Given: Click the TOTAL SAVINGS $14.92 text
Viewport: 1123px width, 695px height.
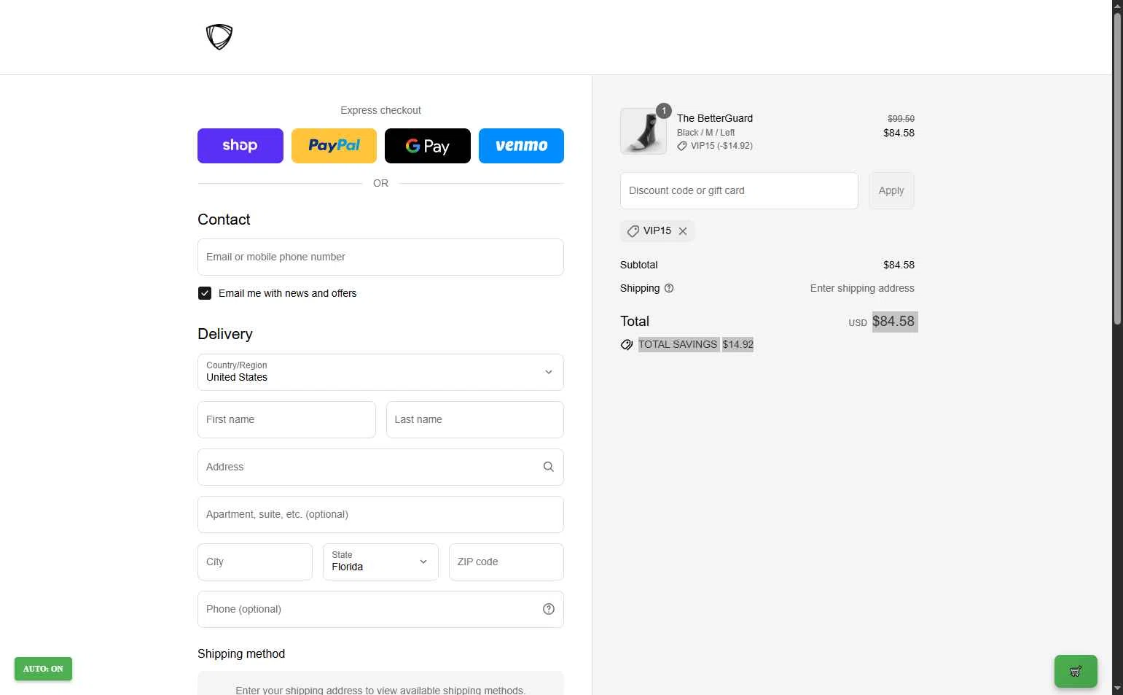Looking at the screenshot, I should click(x=696, y=344).
